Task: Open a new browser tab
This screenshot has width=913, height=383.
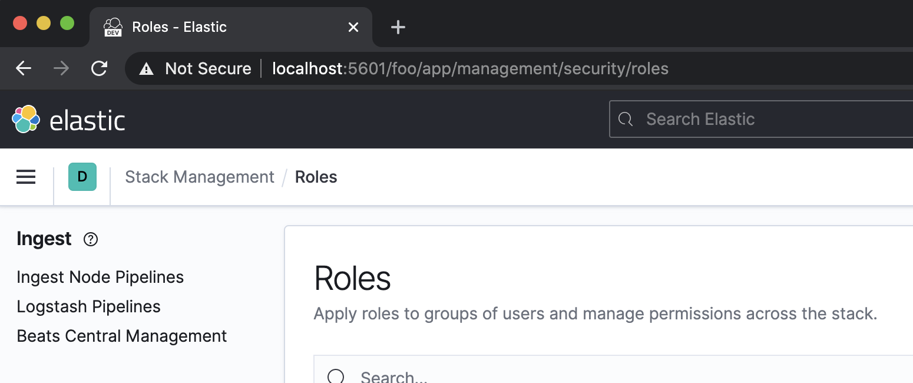Action: pos(398,27)
